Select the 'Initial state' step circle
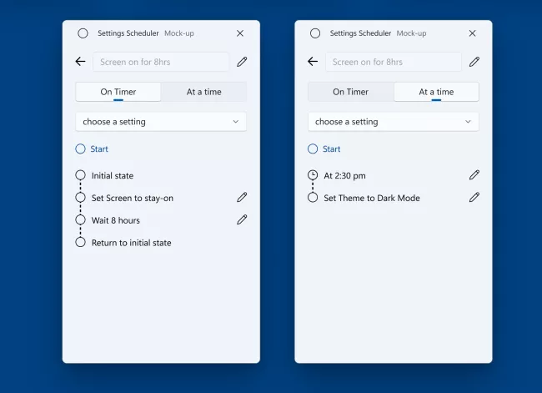 [81, 175]
